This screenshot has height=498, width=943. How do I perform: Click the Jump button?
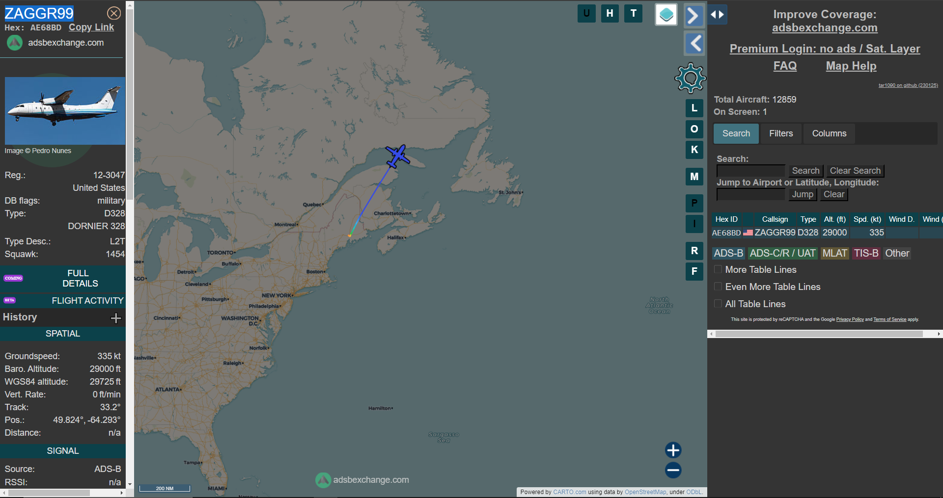point(803,194)
